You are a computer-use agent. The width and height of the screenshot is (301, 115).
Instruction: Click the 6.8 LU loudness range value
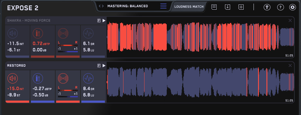pos(89,95)
